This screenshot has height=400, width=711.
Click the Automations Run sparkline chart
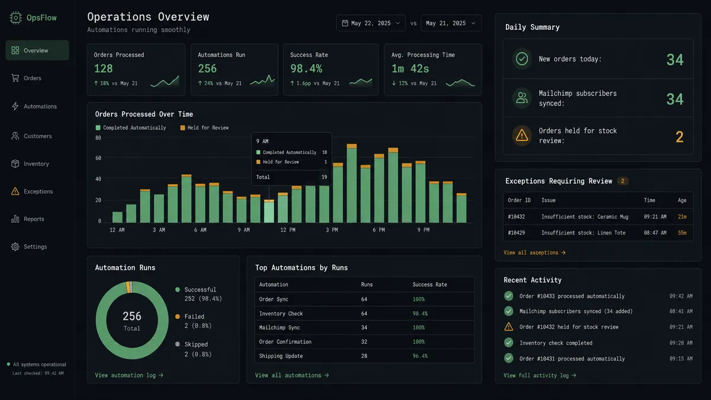coord(262,81)
